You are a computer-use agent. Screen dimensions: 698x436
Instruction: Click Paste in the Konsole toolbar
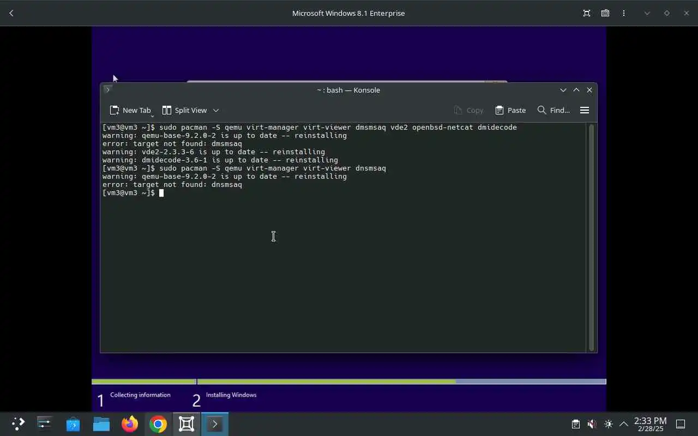510,110
